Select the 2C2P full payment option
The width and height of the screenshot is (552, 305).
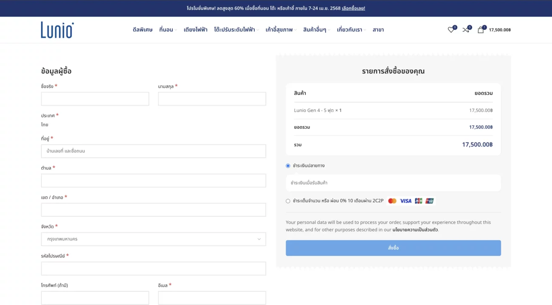[288, 201]
